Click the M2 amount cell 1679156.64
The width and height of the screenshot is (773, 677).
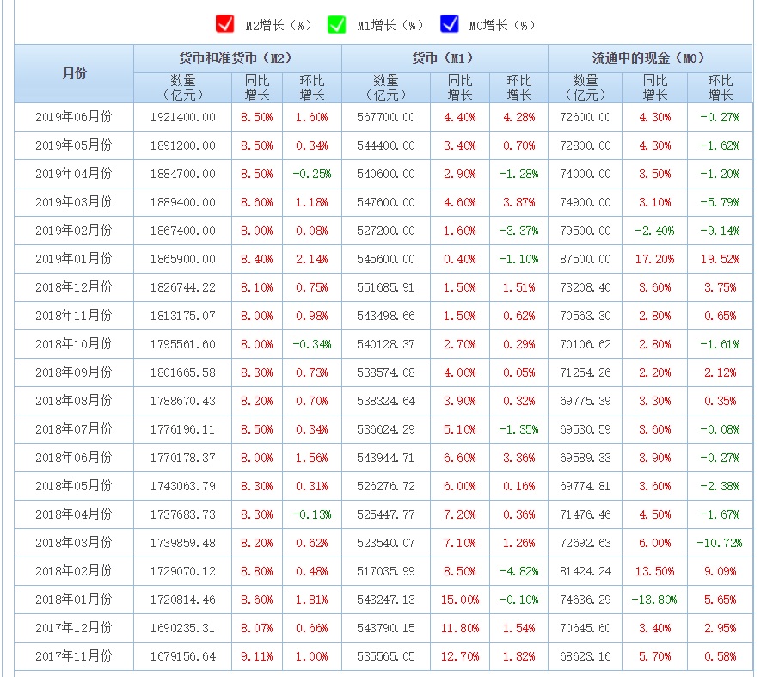[182, 656]
